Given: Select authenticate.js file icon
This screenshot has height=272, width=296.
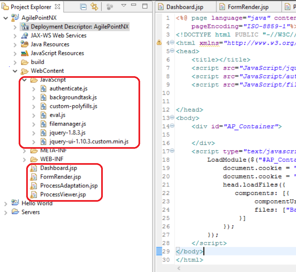Looking at the screenshot, I should click(44, 89).
